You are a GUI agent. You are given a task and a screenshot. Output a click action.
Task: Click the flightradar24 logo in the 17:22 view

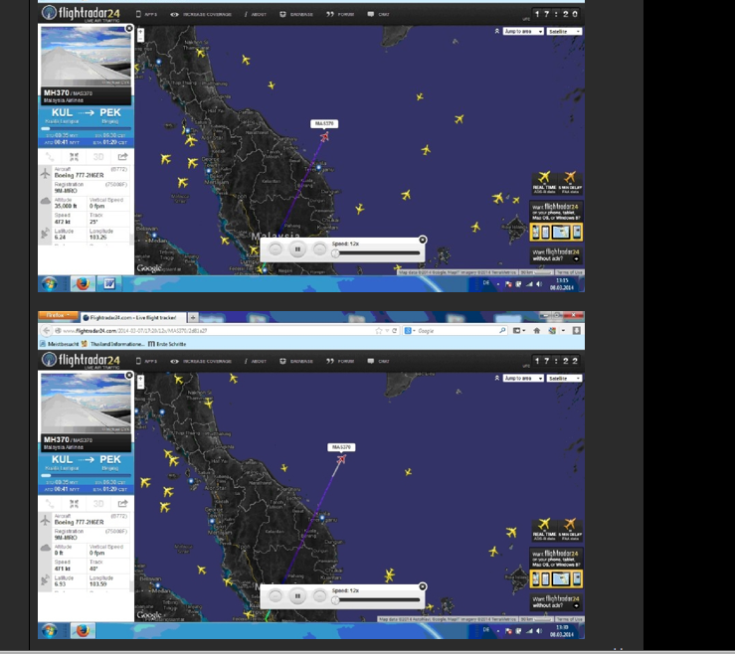coord(81,360)
